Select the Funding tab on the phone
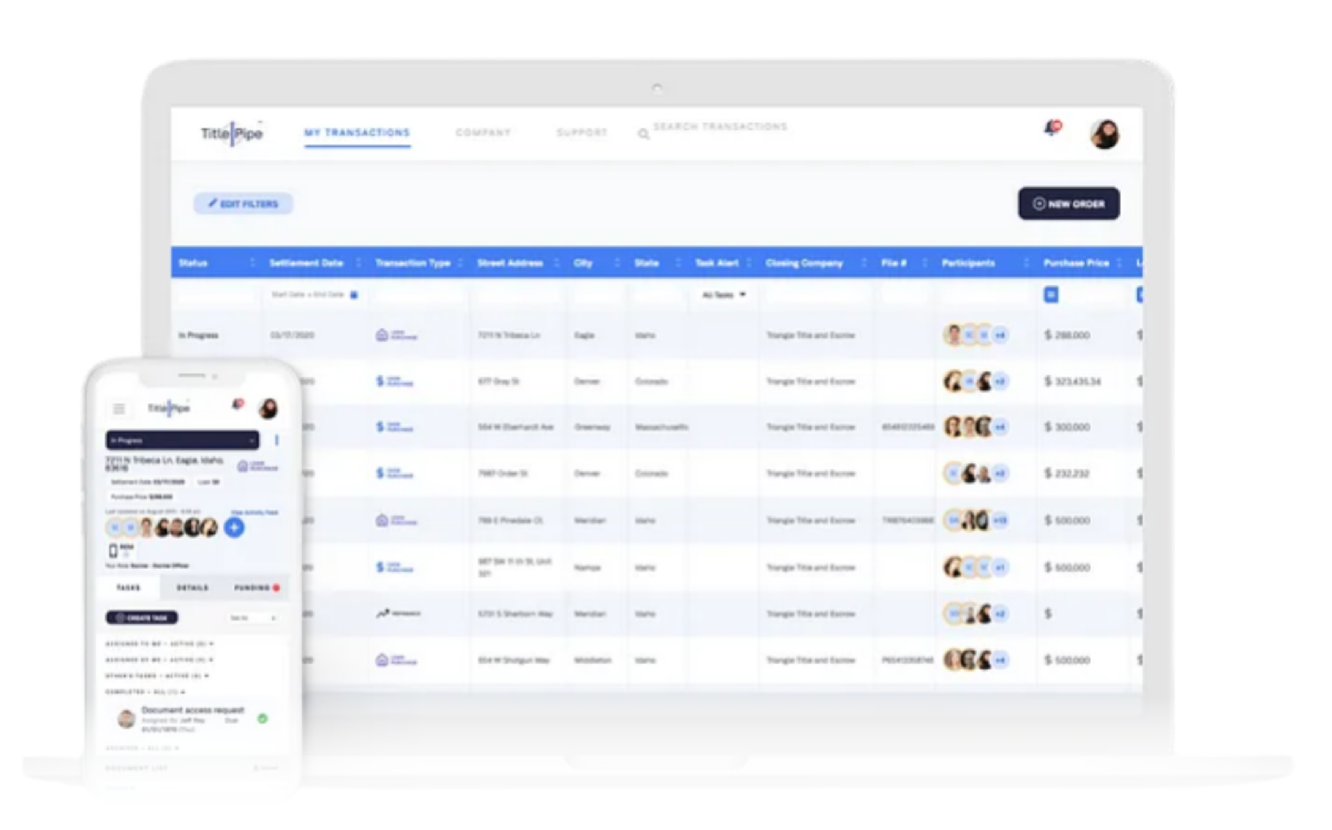The height and width of the screenshot is (830, 1332). tap(256, 588)
